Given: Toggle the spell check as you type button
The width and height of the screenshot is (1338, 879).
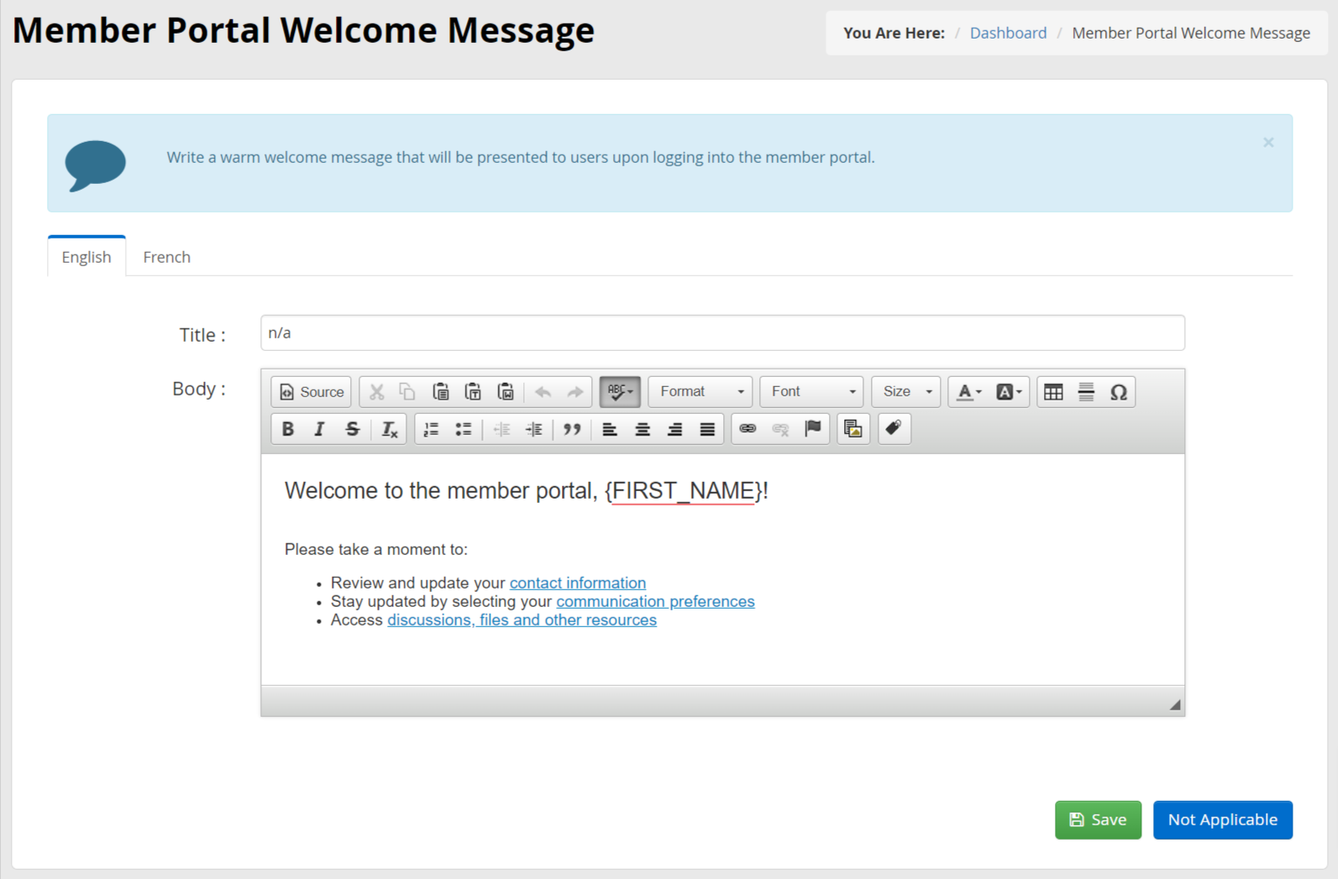Looking at the screenshot, I should pyautogui.click(x=620, y=392).
